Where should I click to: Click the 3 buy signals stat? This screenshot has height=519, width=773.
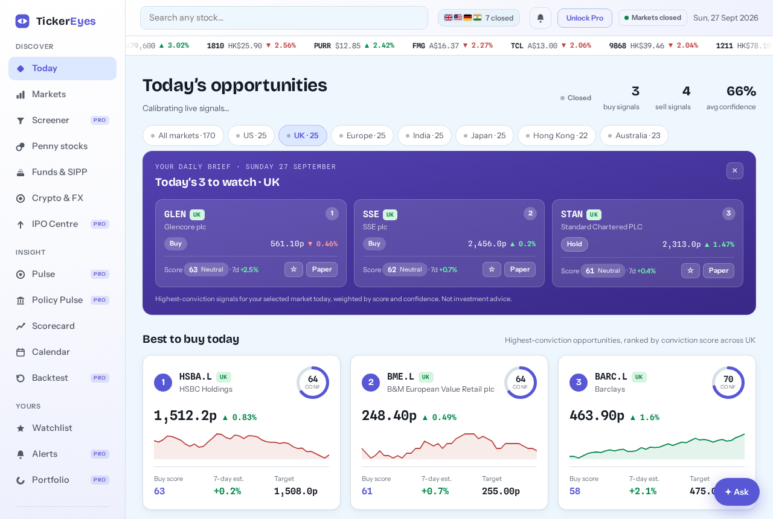[621, 98]
